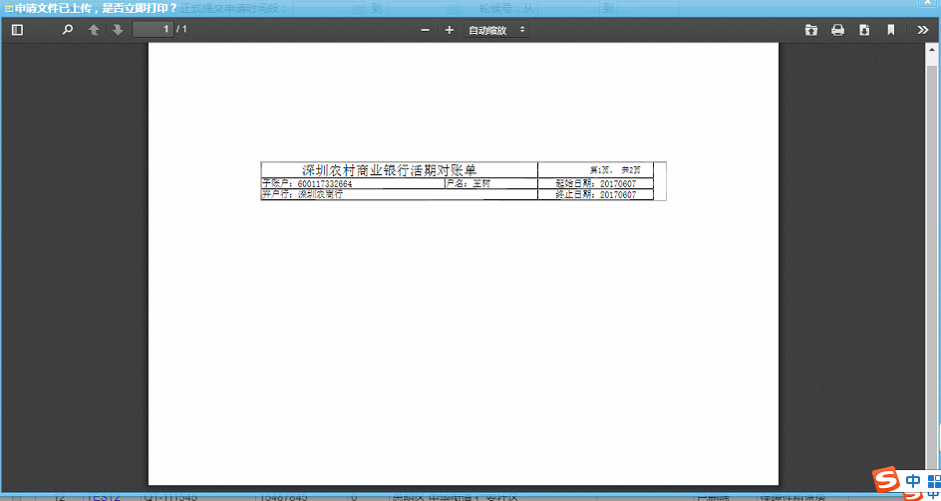Click the 终止日期：20170607 cell
This screenshot has width=941, height=501.
click(595, 194)
